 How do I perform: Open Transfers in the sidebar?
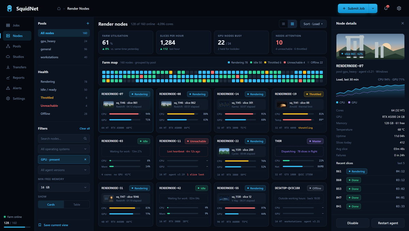pyautogui.click(x=17, y=67)
